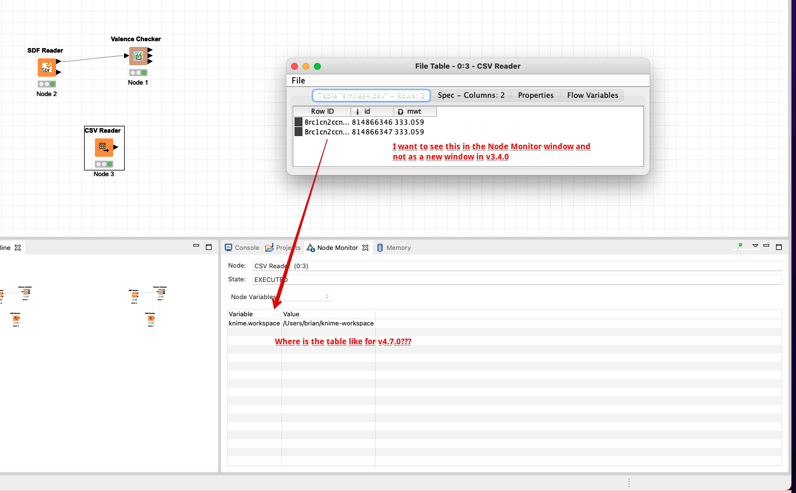This screenshot has height=493, width=796.
Task: Open the File menu in File Table window
Action: coord(298,81)
